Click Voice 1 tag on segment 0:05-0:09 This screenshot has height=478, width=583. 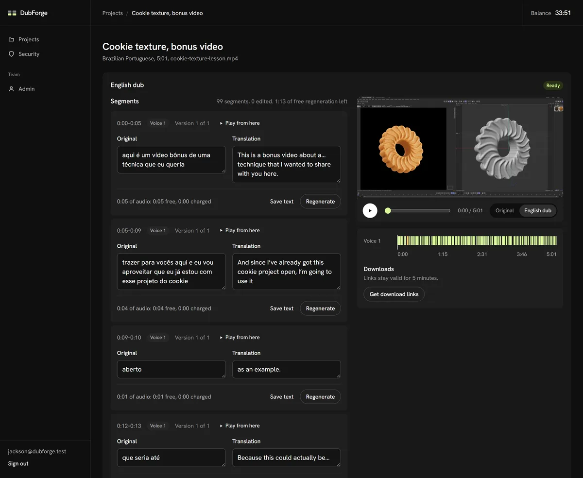(x=158, y=230)
